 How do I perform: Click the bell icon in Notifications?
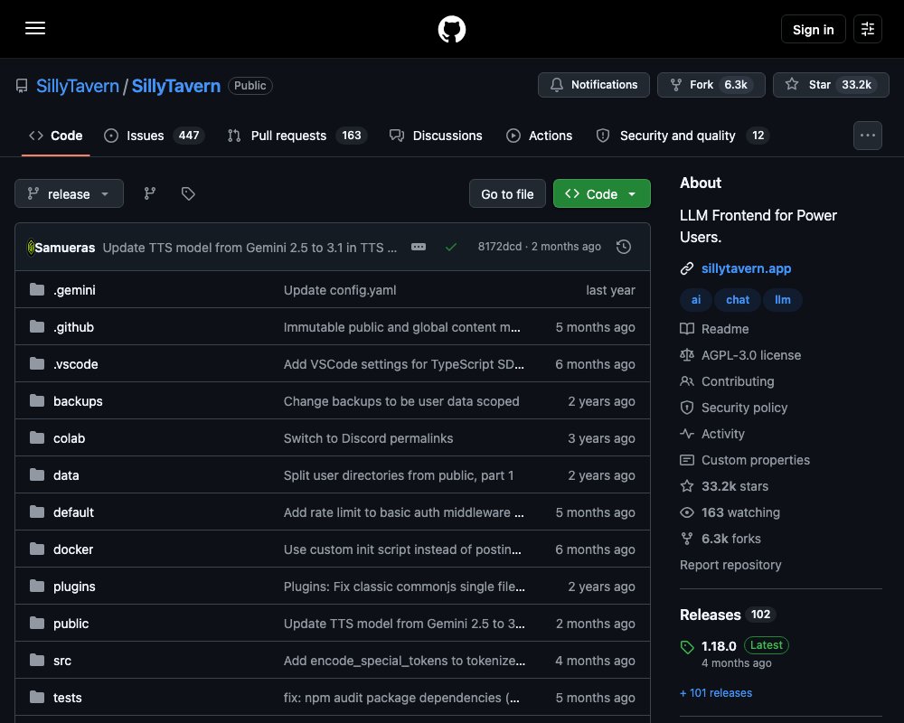[x=556, y=85]
